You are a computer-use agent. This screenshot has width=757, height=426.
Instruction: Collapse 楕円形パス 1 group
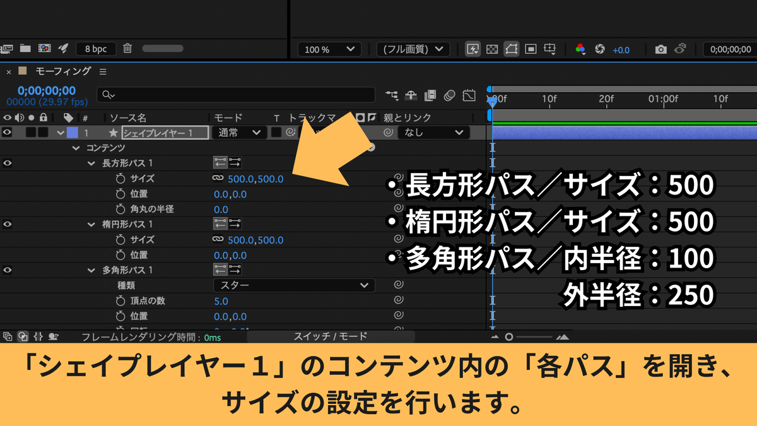point(91,225)
